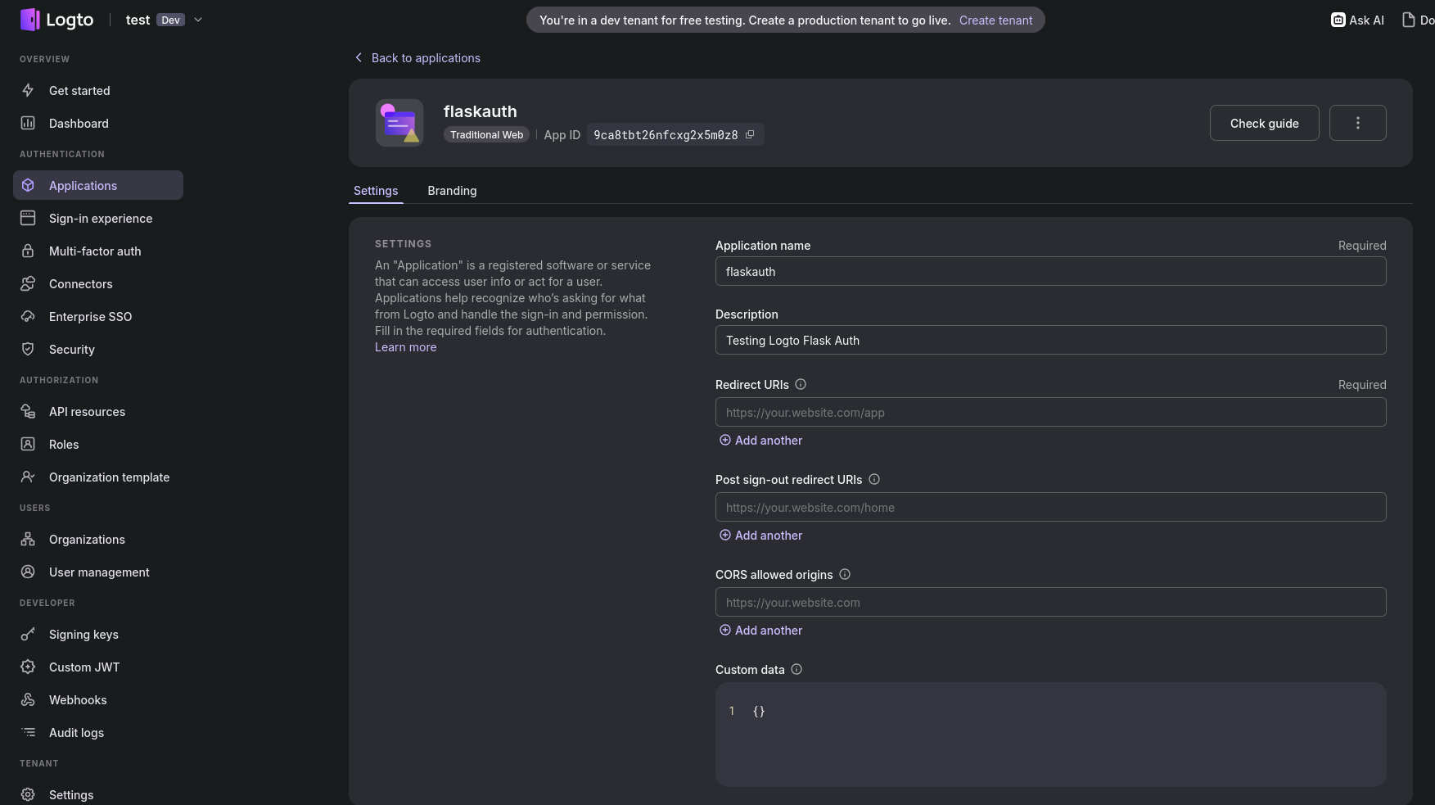Click the Organizations hierarchy icon
The width and height of the screenshot is (1435, 805).
28,540
